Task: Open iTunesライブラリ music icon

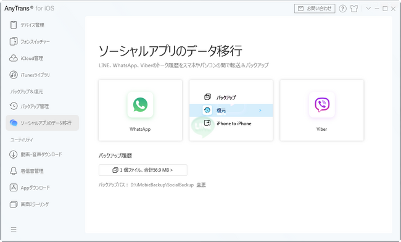Action: (14, 75)
